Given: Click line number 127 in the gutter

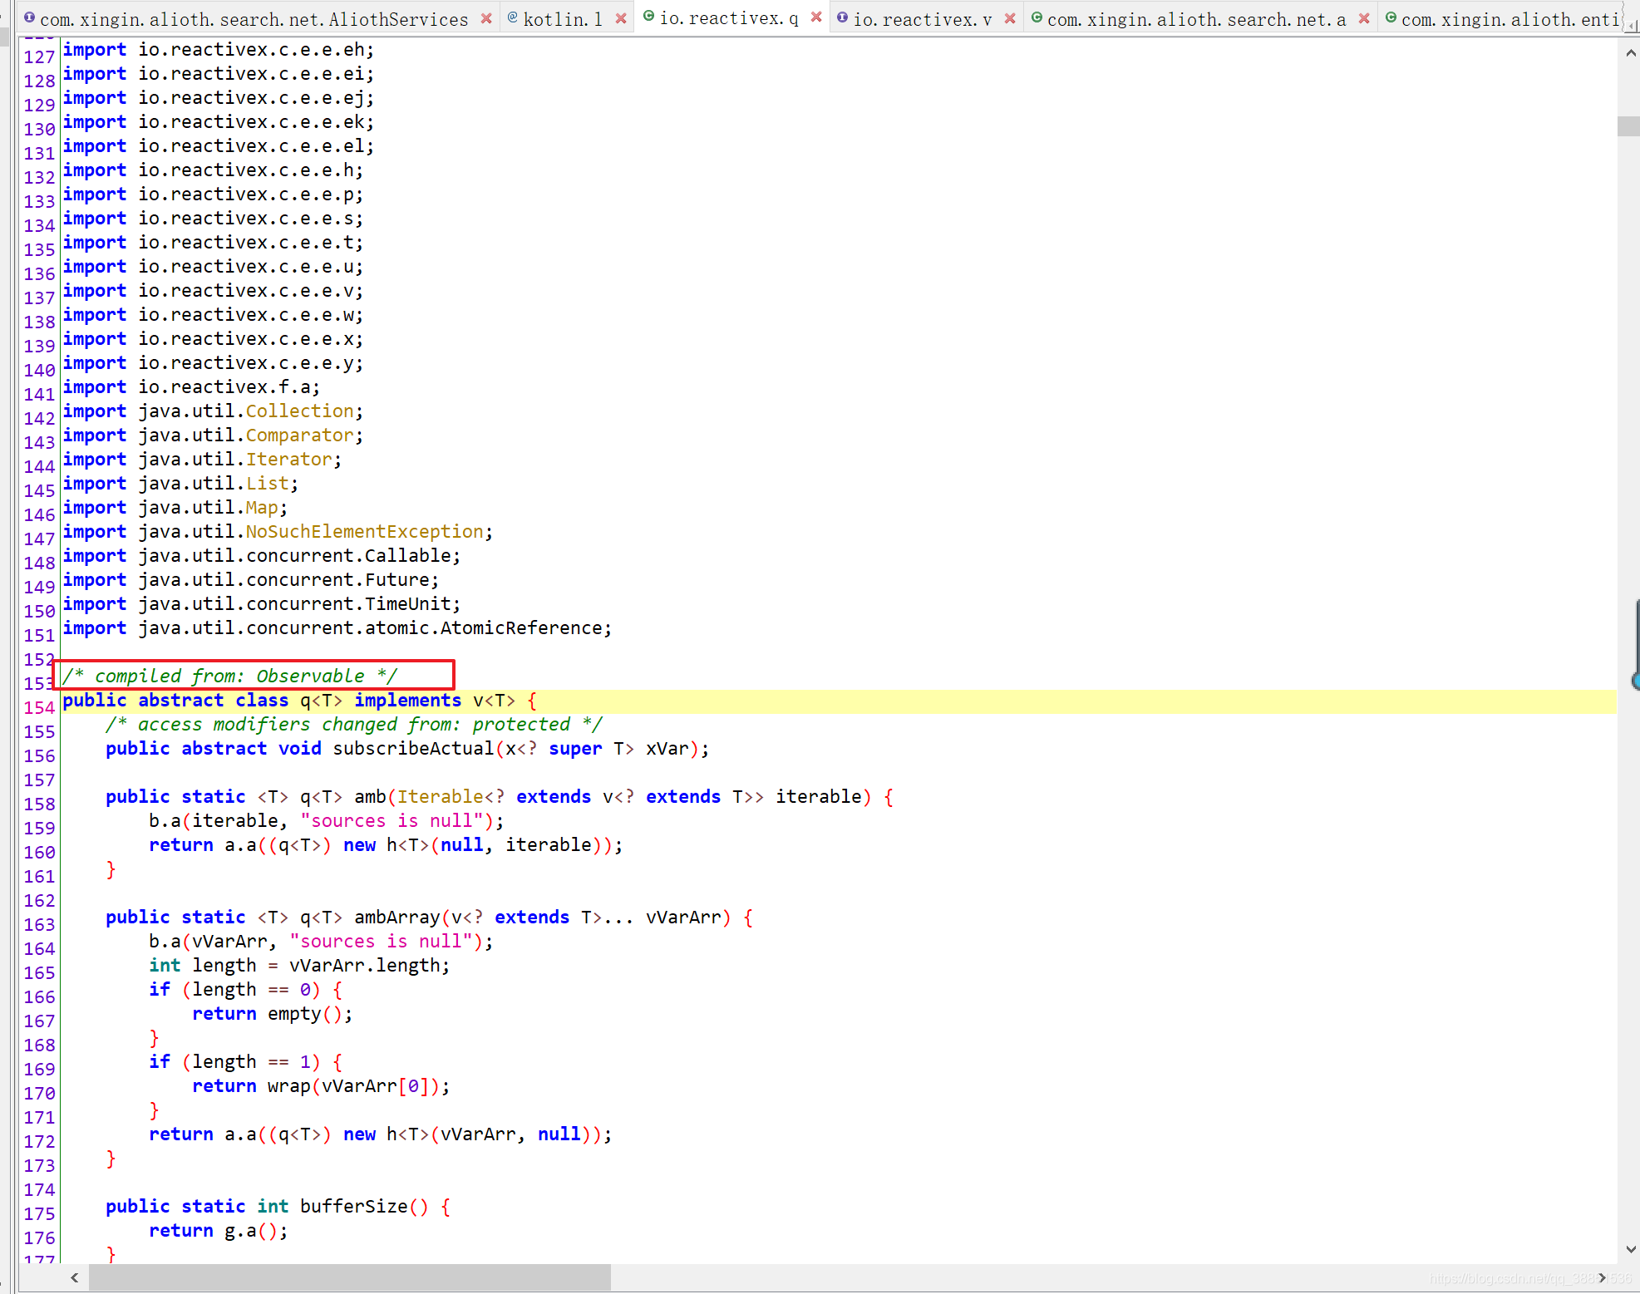Looking at the screenshot, I should (x=39, y=57).
